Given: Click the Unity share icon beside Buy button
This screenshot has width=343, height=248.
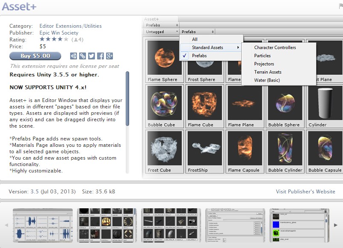Looking at the screenshot, I should pos(74,56).
